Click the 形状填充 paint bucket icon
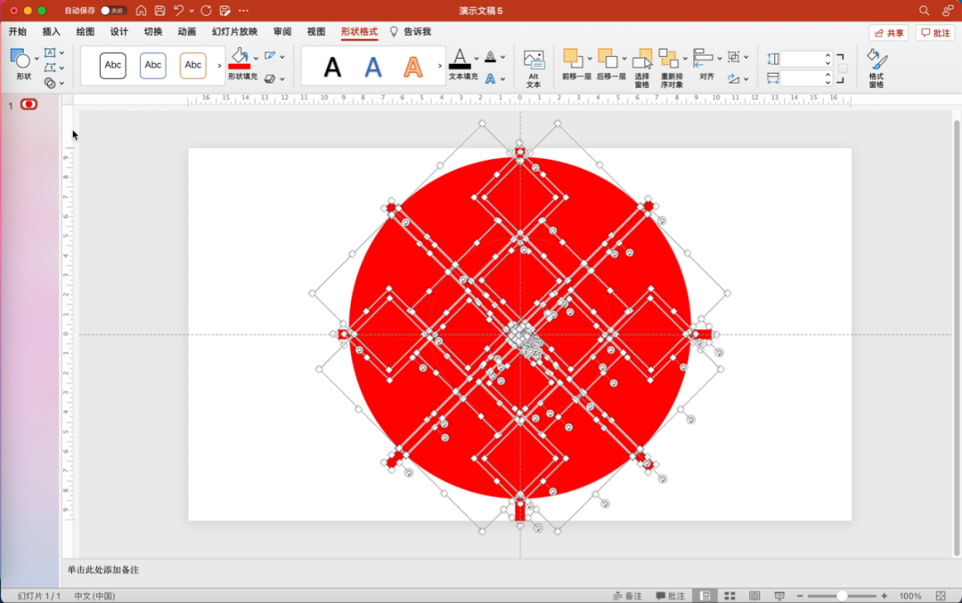The height and width of the screenshot is (603, 962). coord(240,59)
